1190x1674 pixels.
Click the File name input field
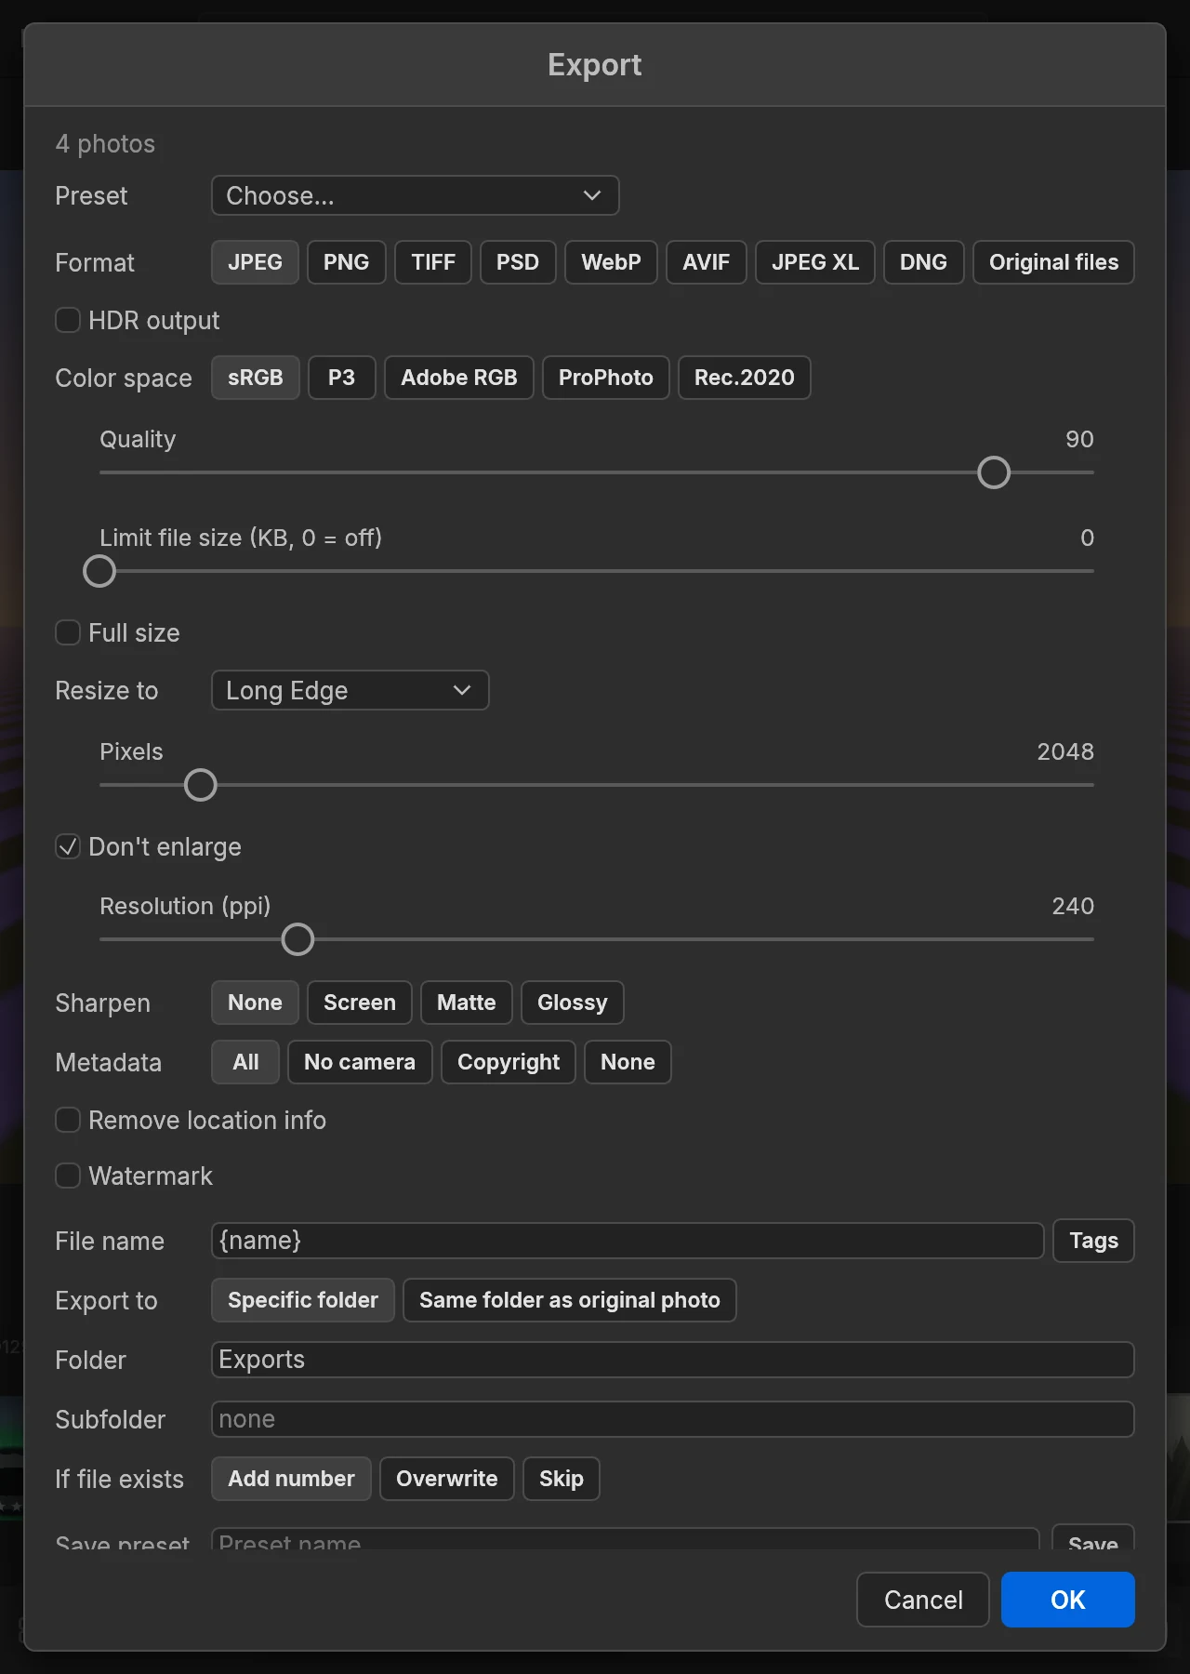(628, 1241)
